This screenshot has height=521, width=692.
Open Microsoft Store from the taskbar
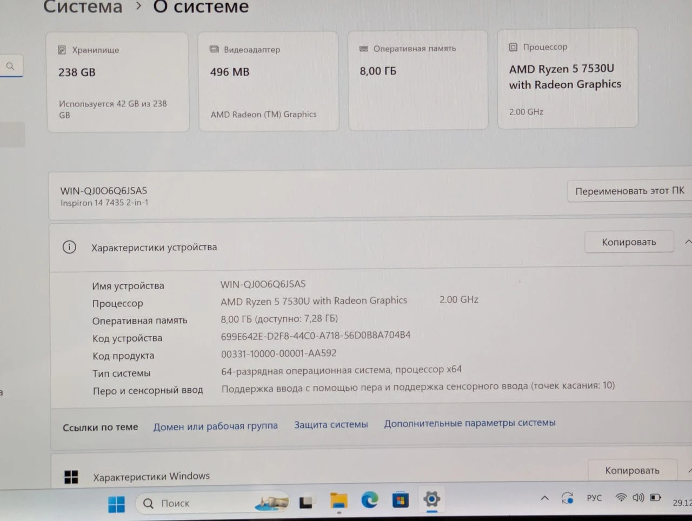[x=401, y=499]
